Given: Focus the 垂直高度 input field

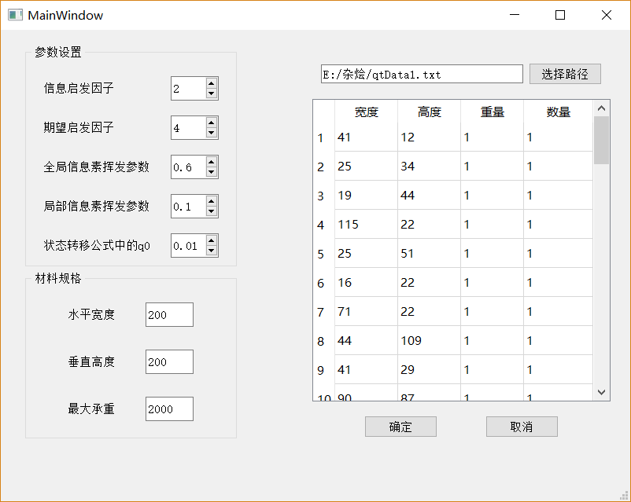Looking at the screenshot, I should [x=169, y=361].
